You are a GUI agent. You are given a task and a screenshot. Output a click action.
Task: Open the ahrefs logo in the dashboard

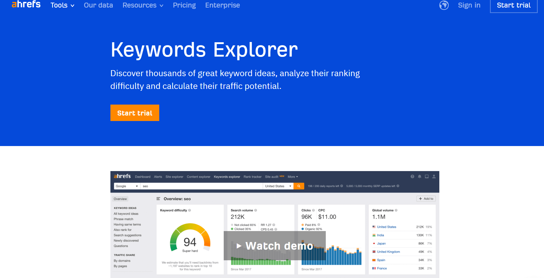click(x=122, y=176)
